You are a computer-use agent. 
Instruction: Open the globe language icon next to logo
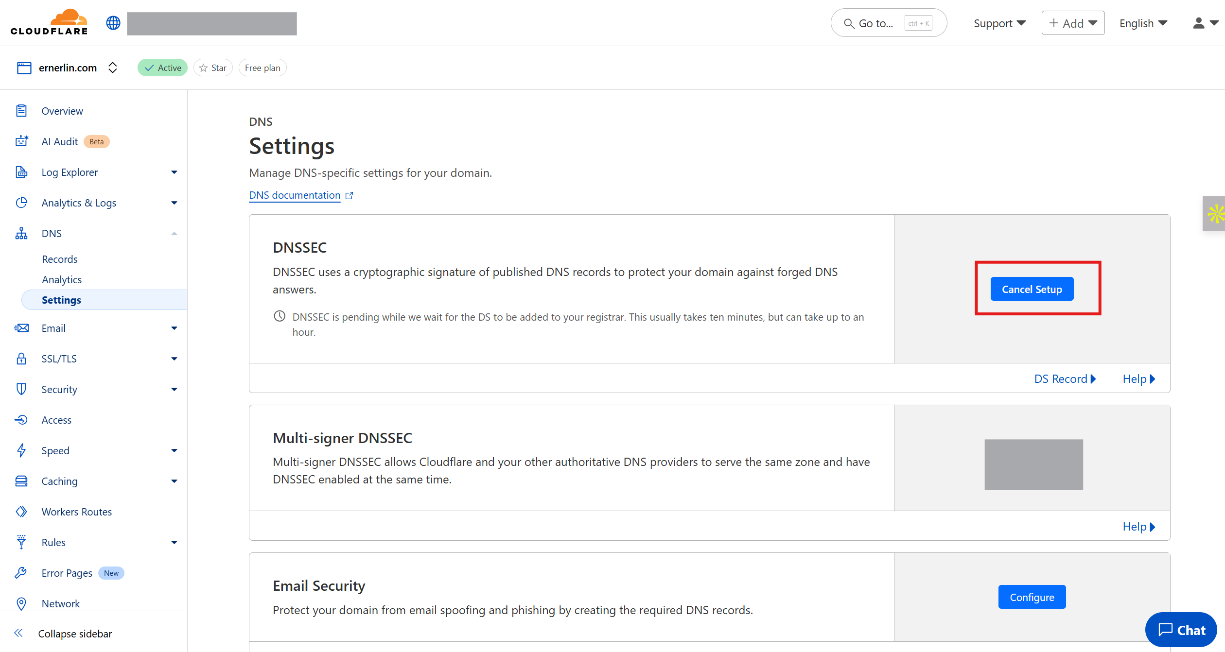pos(113,22)
